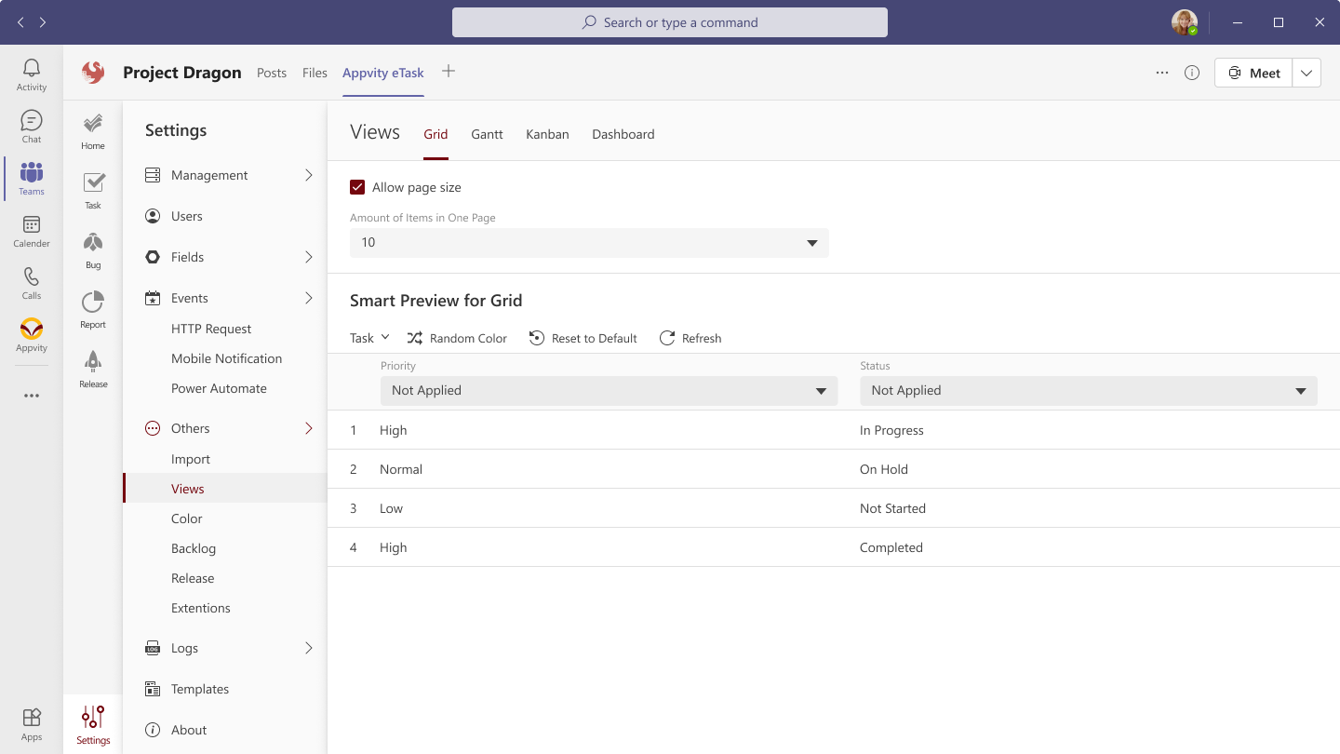Open the Status filter dropdown
Viewport: 1340px width, 754px height.
(x=1088, y=391)
